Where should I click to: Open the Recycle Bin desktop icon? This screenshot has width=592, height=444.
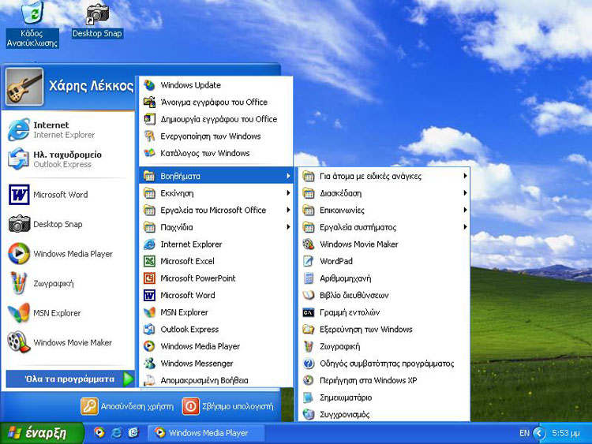click(x=32, y=25)
